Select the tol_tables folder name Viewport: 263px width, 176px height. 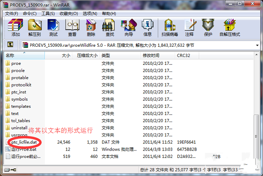pyautogui.click(x=20, y=120)
